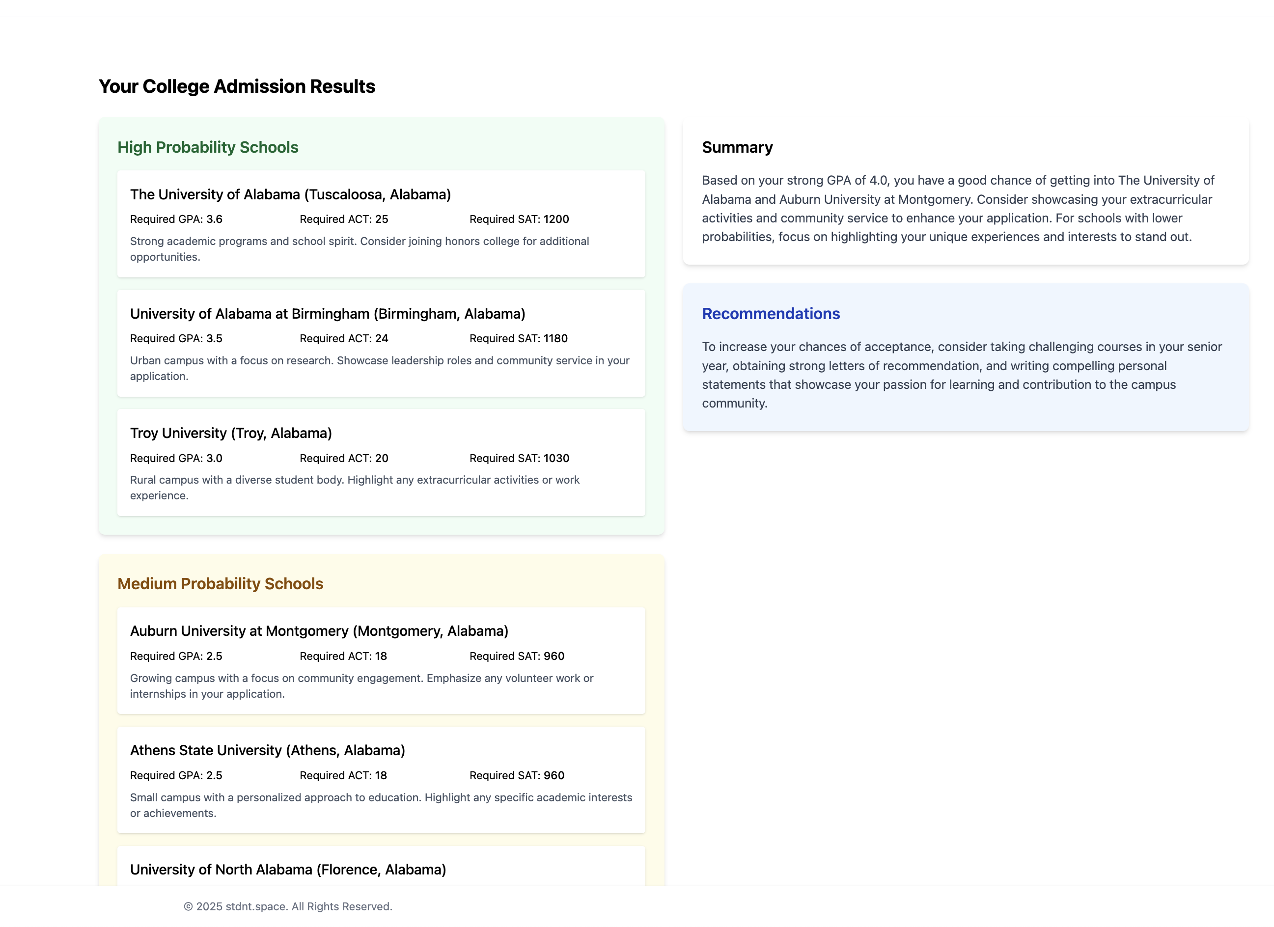
Task: Click Auburn Montgomery's 'Required SAT: 960' value
Action: click(x=517, y=656)
